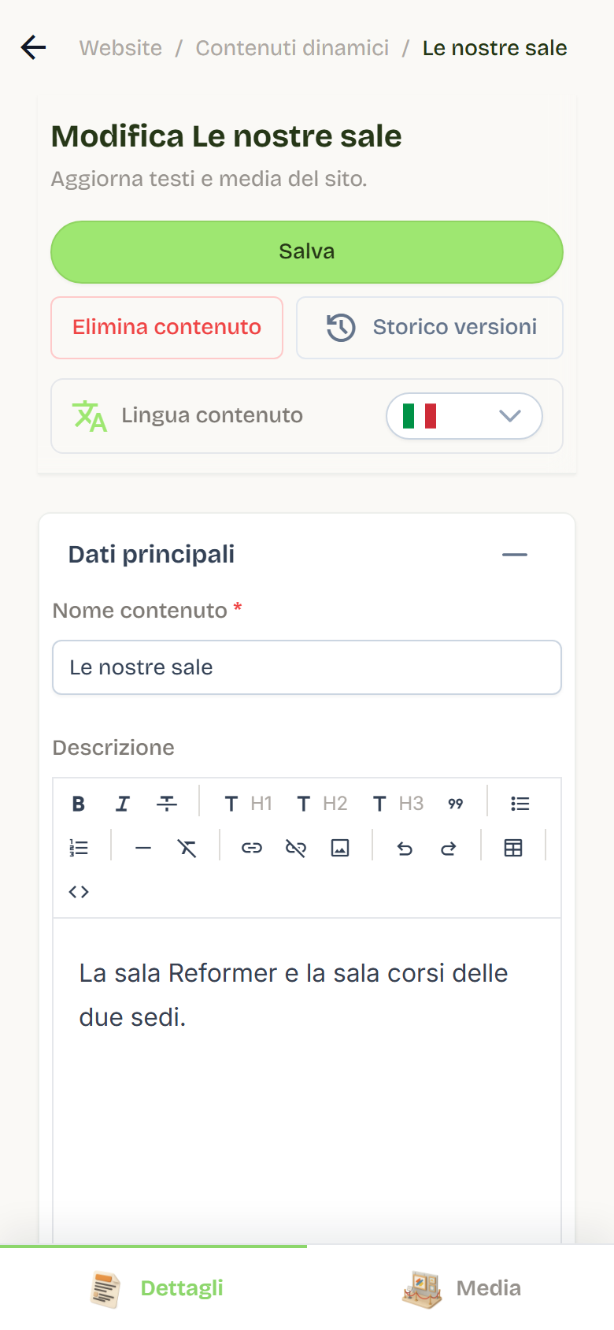Image resolution: width=614 pixels, height=1330 pixels.
Task: Insert a table
Action: [513, 848]
